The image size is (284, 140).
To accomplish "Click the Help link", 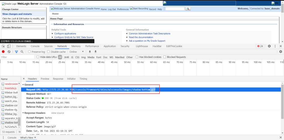I will 160,9.
